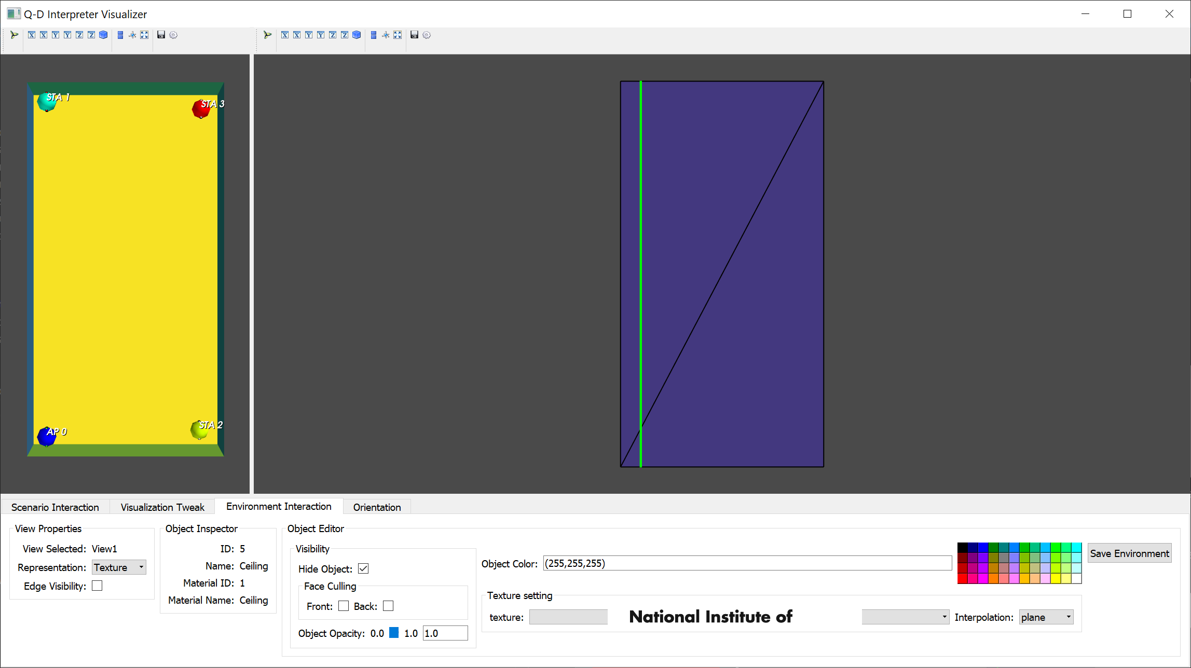Open the Orientation tab
This screenshot has height=668, width=1191.
[x=377, y=507]
